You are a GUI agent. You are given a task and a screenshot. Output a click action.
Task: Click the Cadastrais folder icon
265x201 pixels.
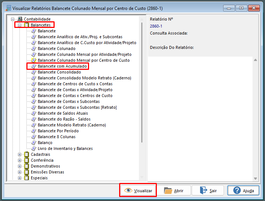point(26,154)
